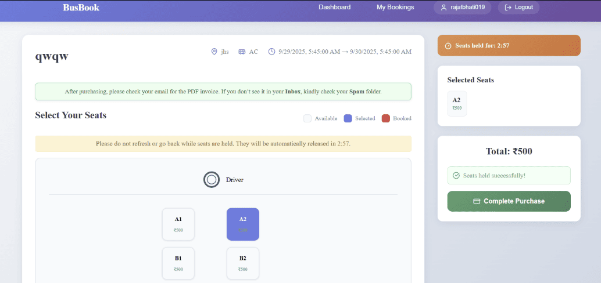601x283 pixels.
Task: Open the Dashboard page
Action: pyautogui.click(x=335, y=8)
